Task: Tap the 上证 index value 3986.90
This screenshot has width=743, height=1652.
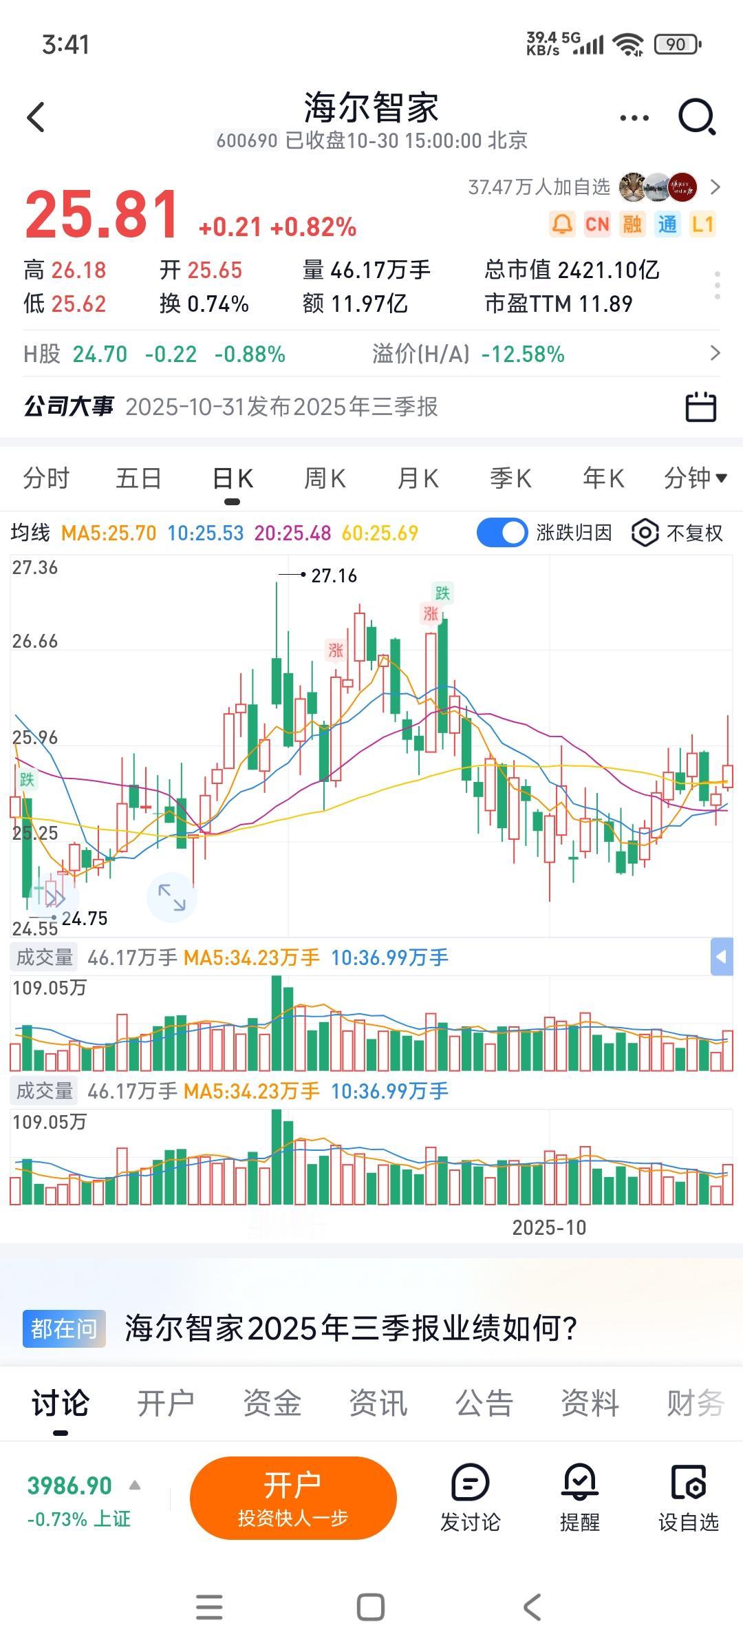Action: point(69,1485)
